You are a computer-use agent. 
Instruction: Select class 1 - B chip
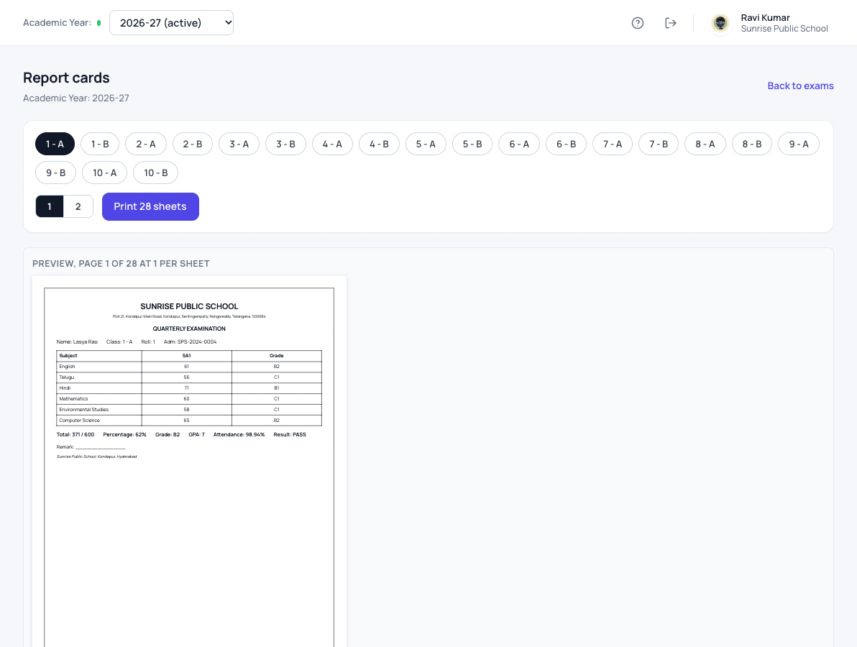(100, 144)
